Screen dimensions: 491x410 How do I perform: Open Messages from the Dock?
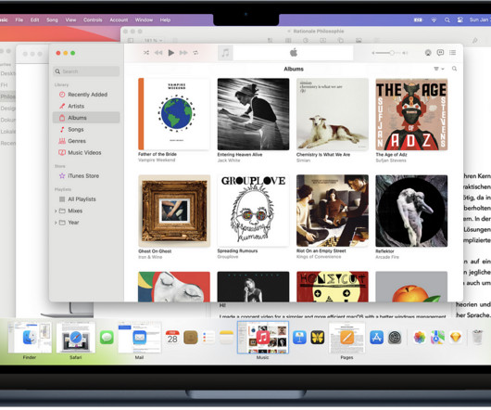[107, 338]
